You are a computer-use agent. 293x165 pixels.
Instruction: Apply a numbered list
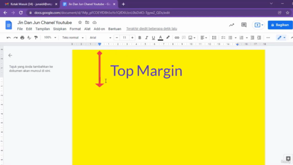(241, 38)
